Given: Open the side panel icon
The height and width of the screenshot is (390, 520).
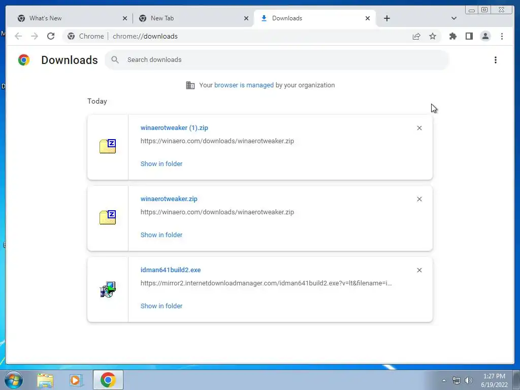Looking at the screenshot, I should 469,36.
